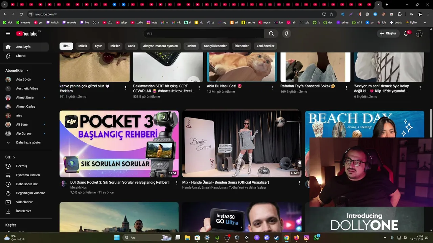
Task: Open options for 'Abla Bu Nasıl Ses!' short
Action: 273,88
